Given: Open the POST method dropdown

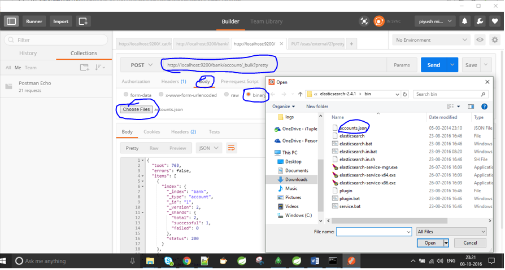Looking at the screenshot, I should [x=141, y=65].
